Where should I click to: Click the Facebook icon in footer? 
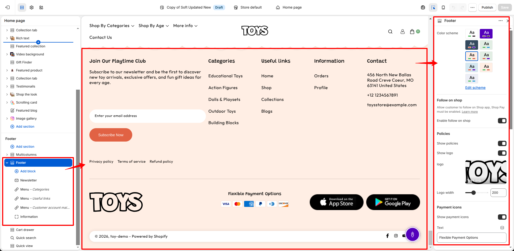(387, 236)
